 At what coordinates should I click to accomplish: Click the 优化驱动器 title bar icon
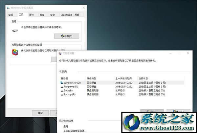click(x=60, y=53)
